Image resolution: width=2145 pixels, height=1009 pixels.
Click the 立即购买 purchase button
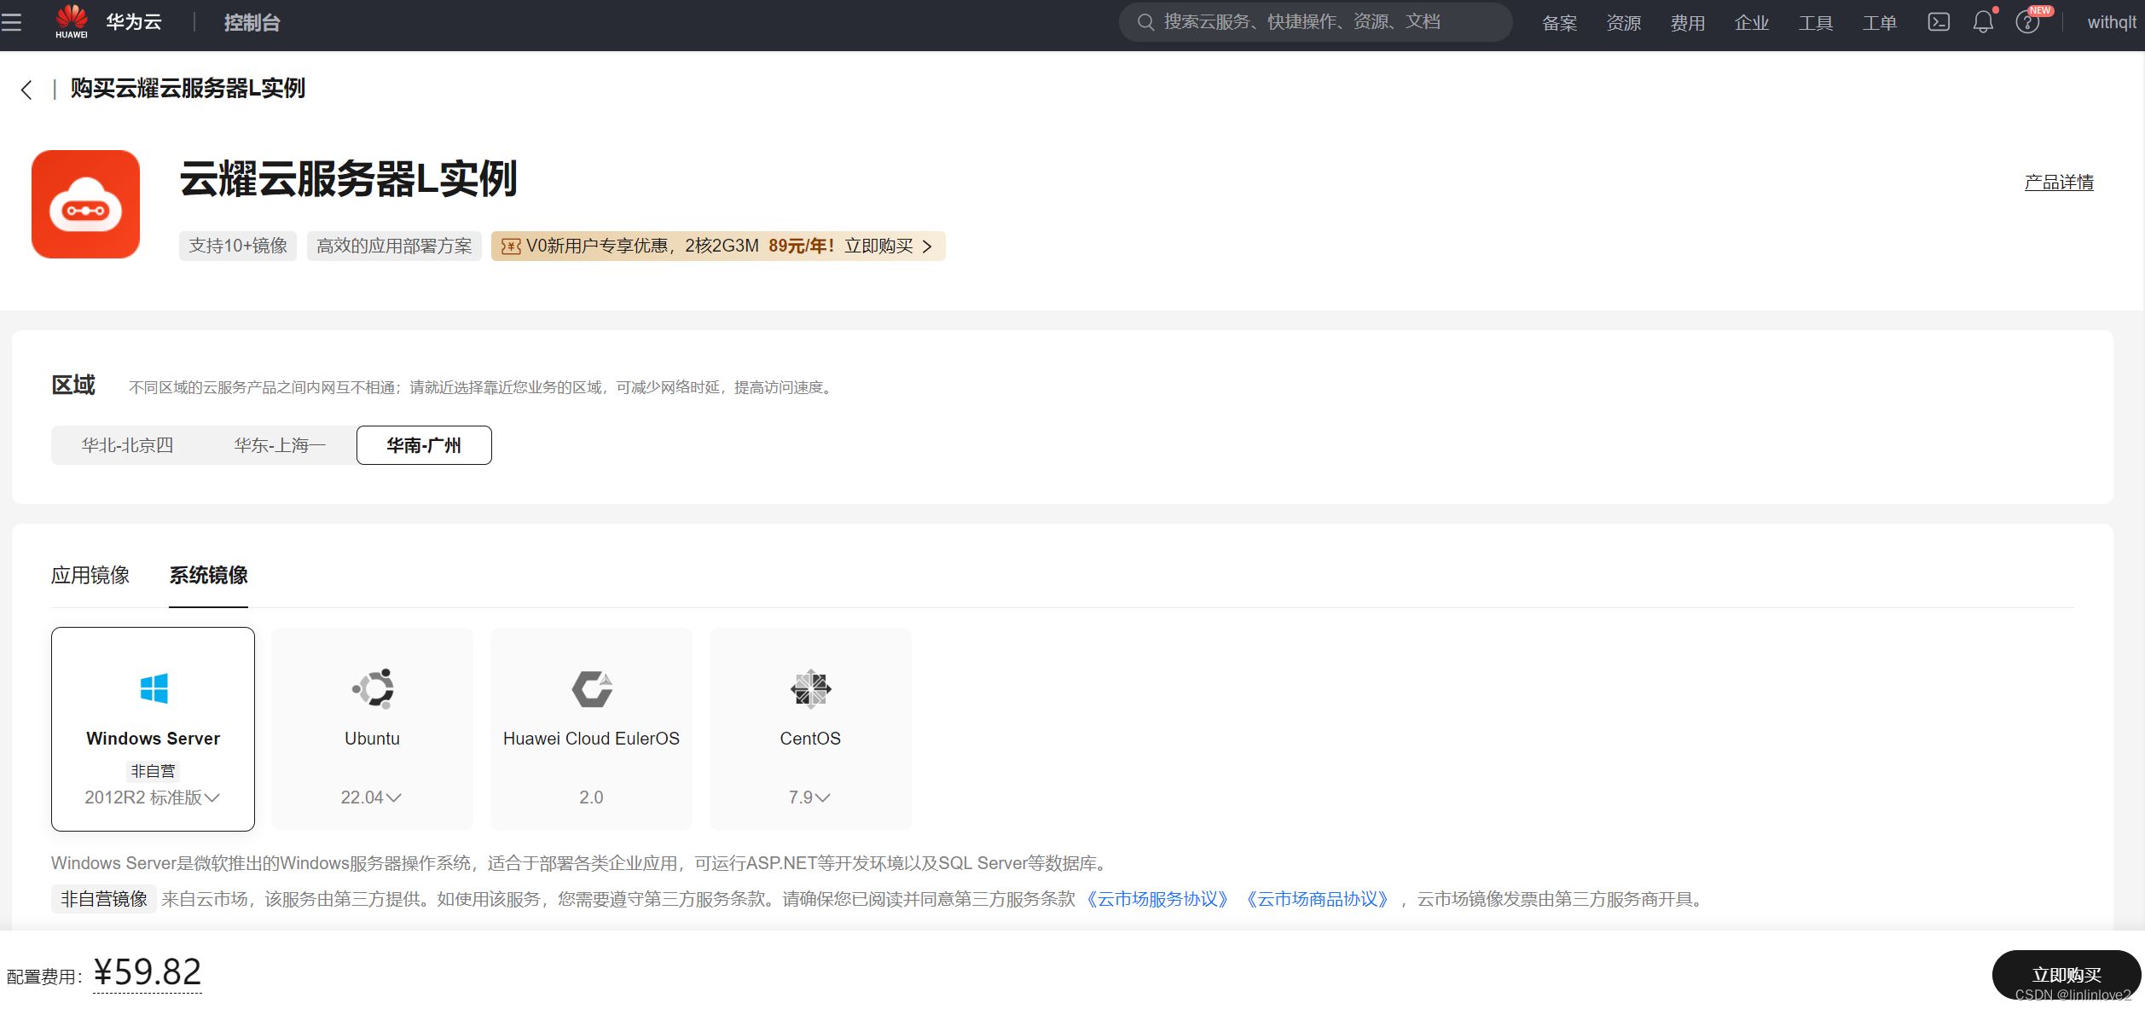click(x=2067, y=975)
